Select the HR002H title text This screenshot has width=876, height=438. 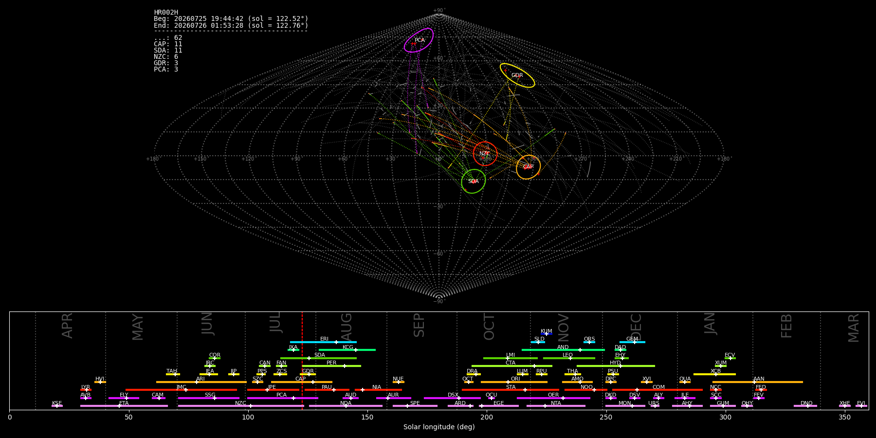tap(166, 13)
